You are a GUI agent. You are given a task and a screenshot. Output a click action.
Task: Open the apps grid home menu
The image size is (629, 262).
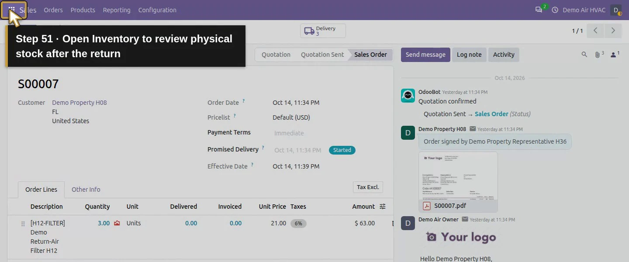click(12, 10)
